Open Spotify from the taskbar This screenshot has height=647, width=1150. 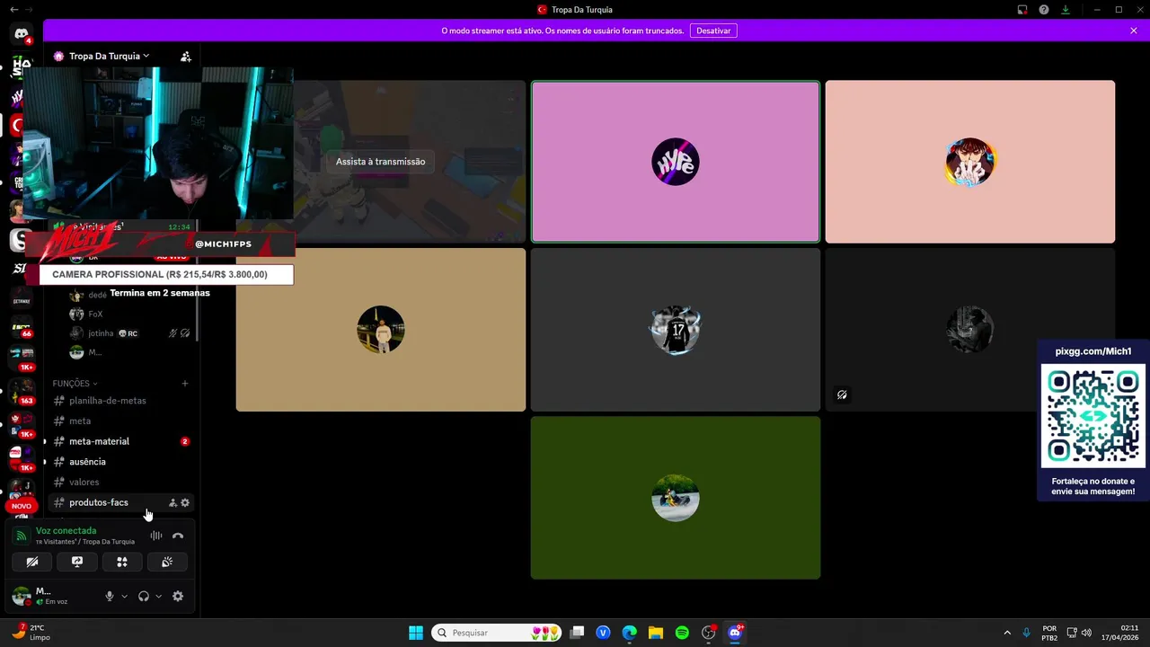682,633
